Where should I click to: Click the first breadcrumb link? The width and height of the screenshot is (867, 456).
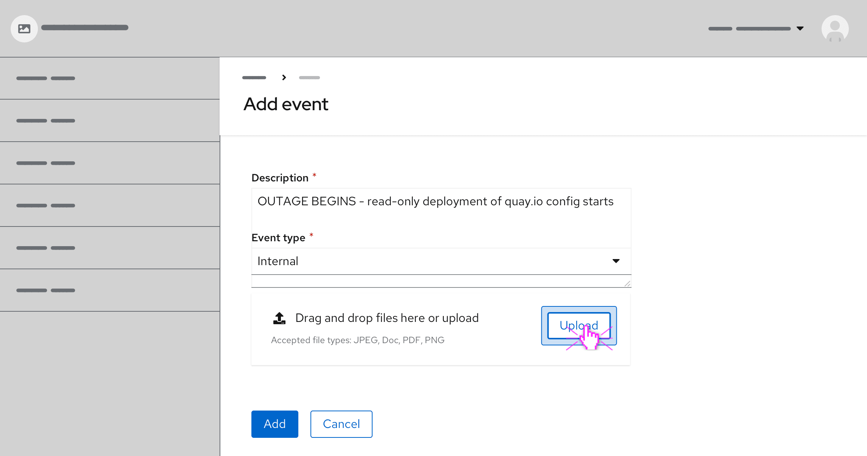click(x=254, y=78)
